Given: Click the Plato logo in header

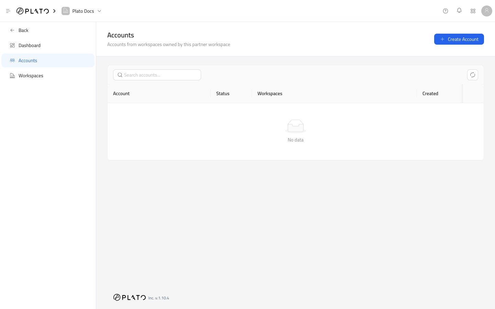Looking at the screenshot, I should pyautogui.click(x=33, y=11).
